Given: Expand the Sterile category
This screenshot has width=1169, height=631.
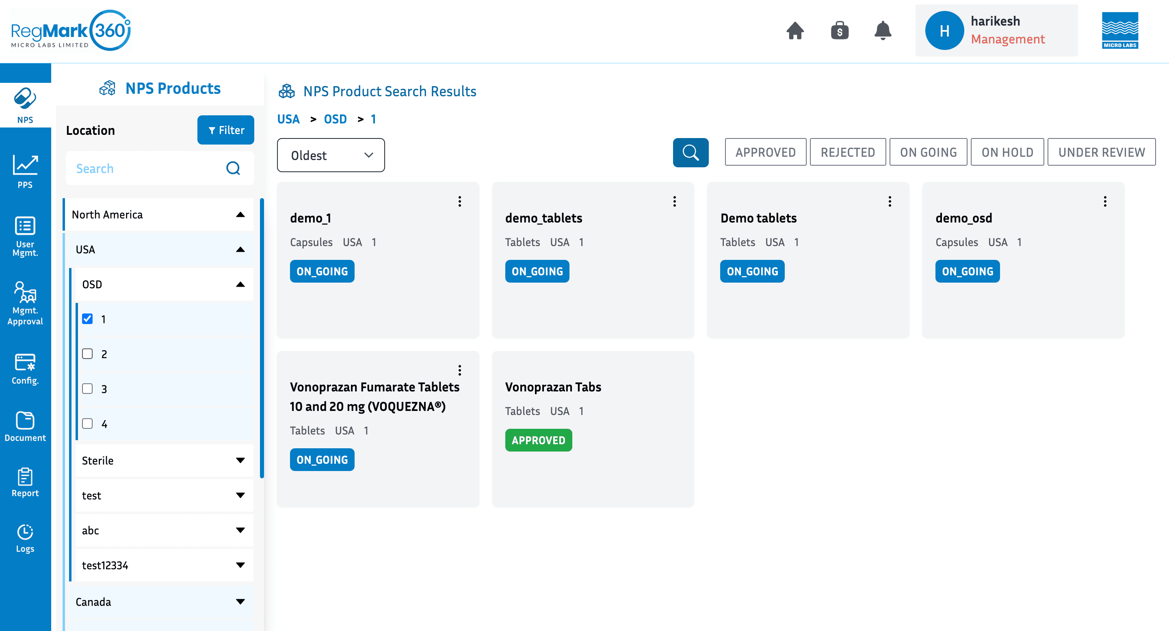Looking at the screenshot, I should (x=163, y=460).
